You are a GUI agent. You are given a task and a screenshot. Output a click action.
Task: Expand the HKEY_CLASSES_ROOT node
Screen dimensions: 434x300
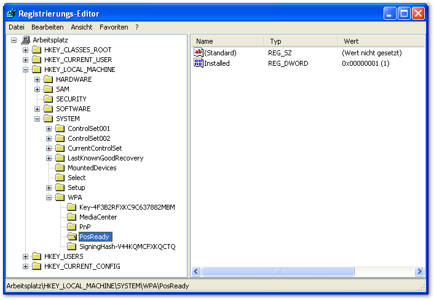click(26, 50)
